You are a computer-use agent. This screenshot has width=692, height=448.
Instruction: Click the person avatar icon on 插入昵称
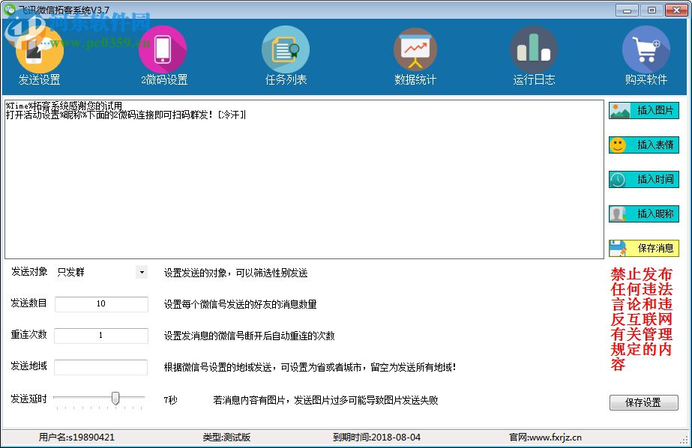[618, 214]
